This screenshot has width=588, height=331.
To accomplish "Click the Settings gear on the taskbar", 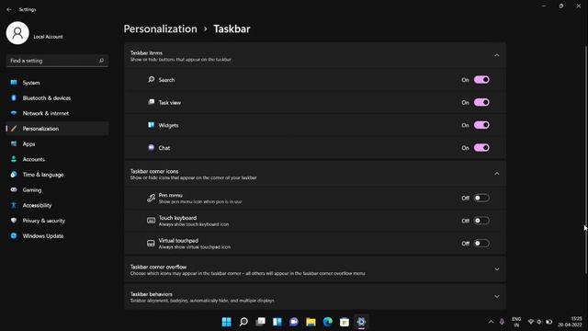I will 361,322.
